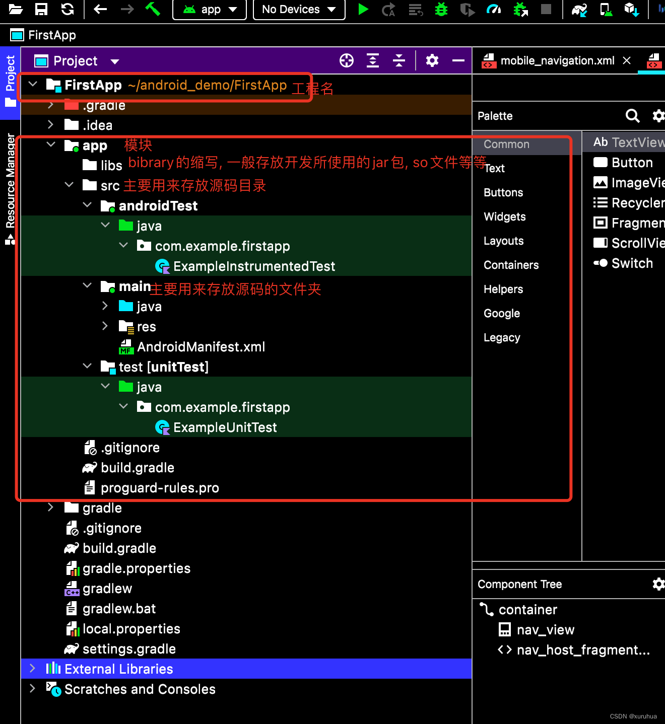Open the Resource Manager side tab

(x=10, y=188)
